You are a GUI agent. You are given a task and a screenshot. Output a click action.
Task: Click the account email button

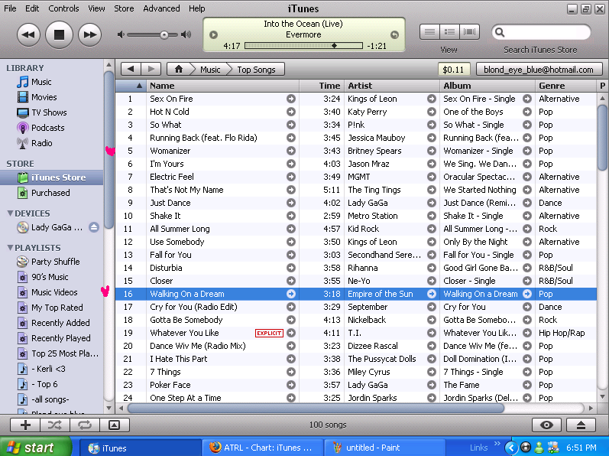click(x=539, y=70)
